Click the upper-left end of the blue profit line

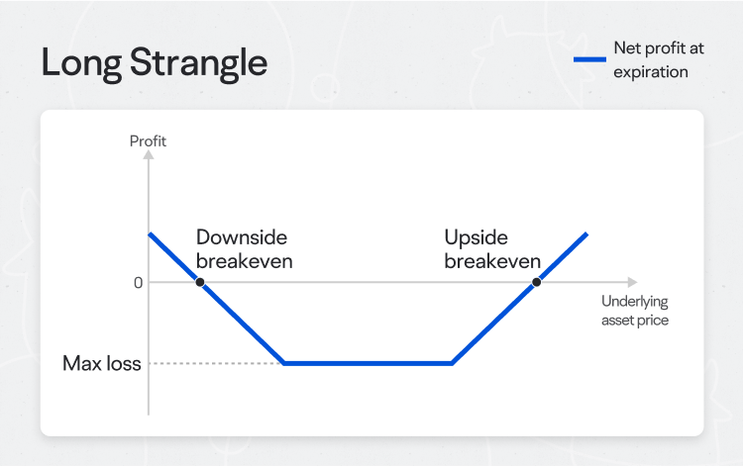coord(150,234)
